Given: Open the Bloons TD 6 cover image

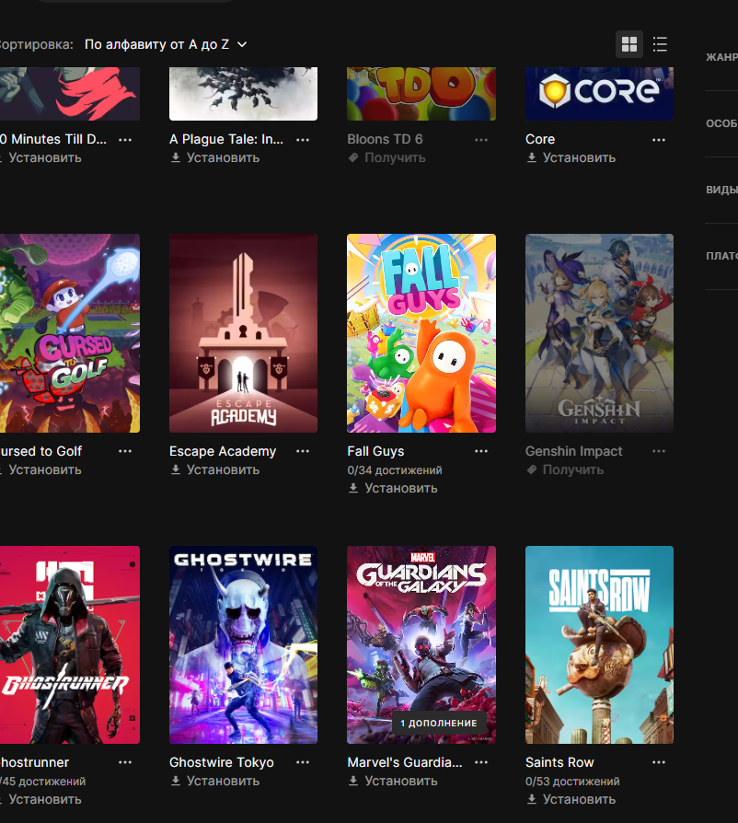Looking at the screenshot, I should click(421, 93).
